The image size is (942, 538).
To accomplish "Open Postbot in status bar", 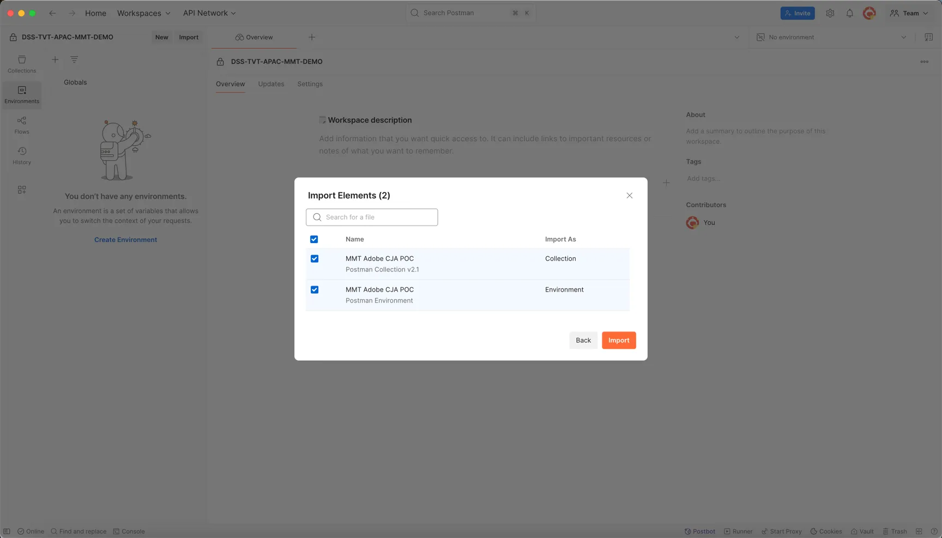I will (700, 531).
